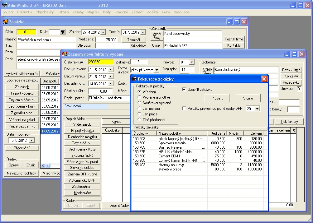Click the Před.cena field showing 75 000

(x=106, y=39)
